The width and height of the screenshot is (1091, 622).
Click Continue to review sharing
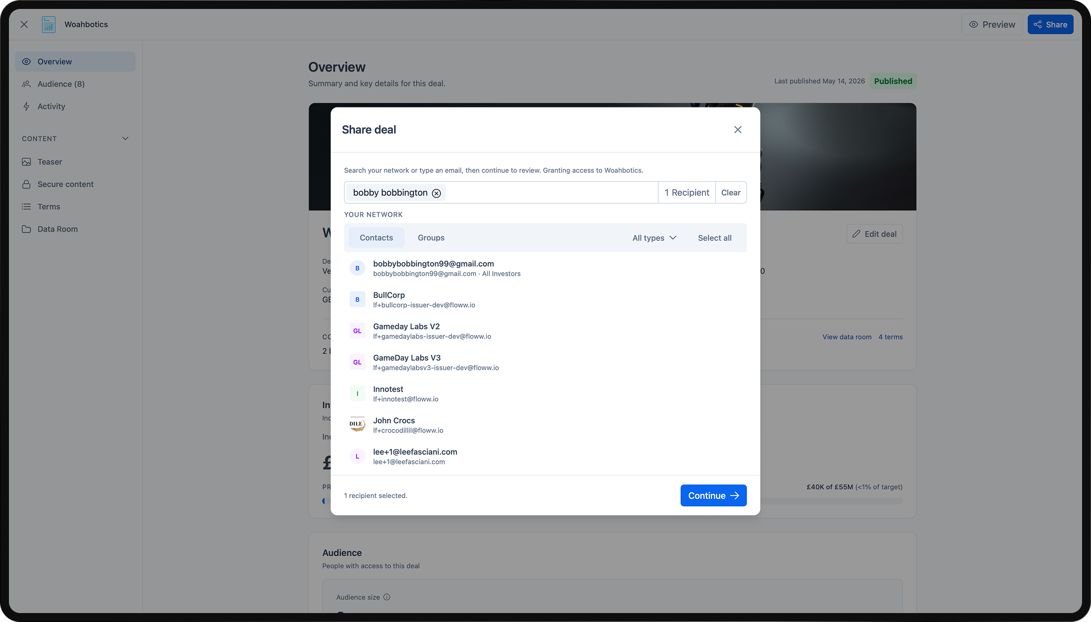(713, 496)
